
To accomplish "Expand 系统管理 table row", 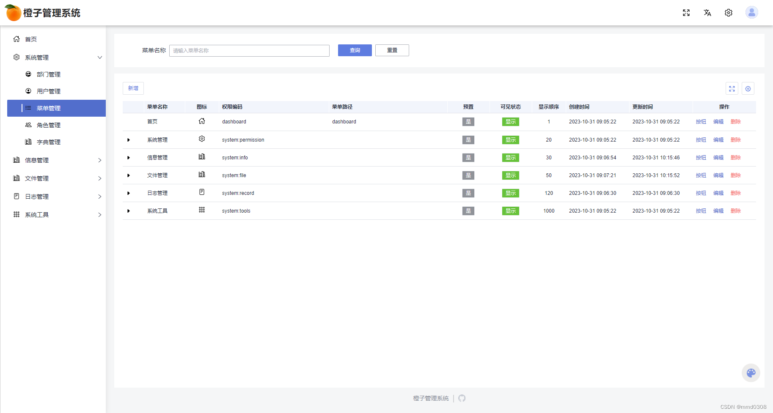I will point(129,140).
